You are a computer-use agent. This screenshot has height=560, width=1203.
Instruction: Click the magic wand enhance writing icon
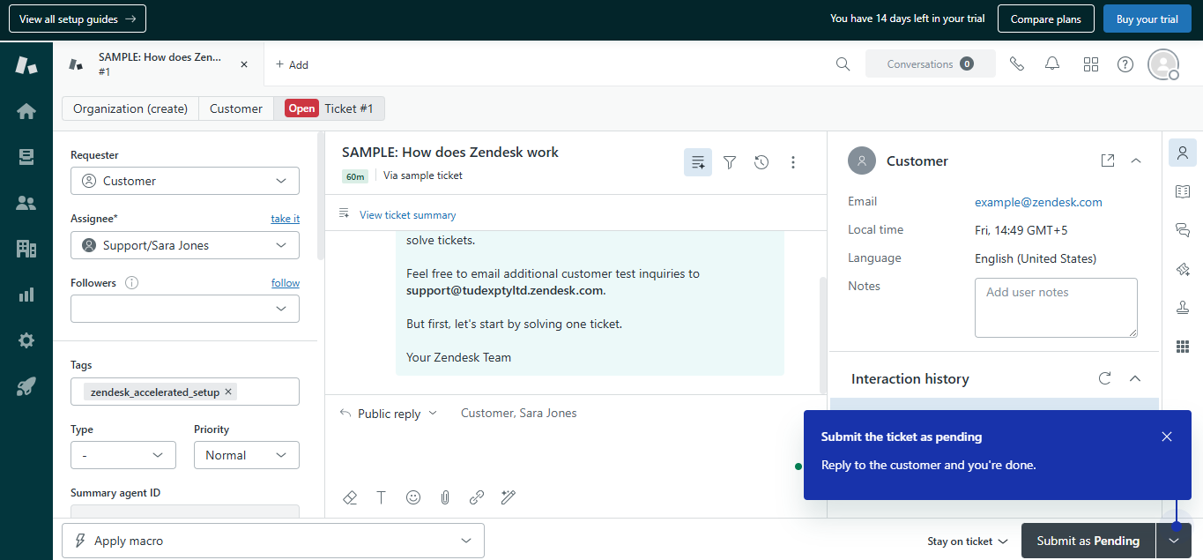click(x=509, y=497)
